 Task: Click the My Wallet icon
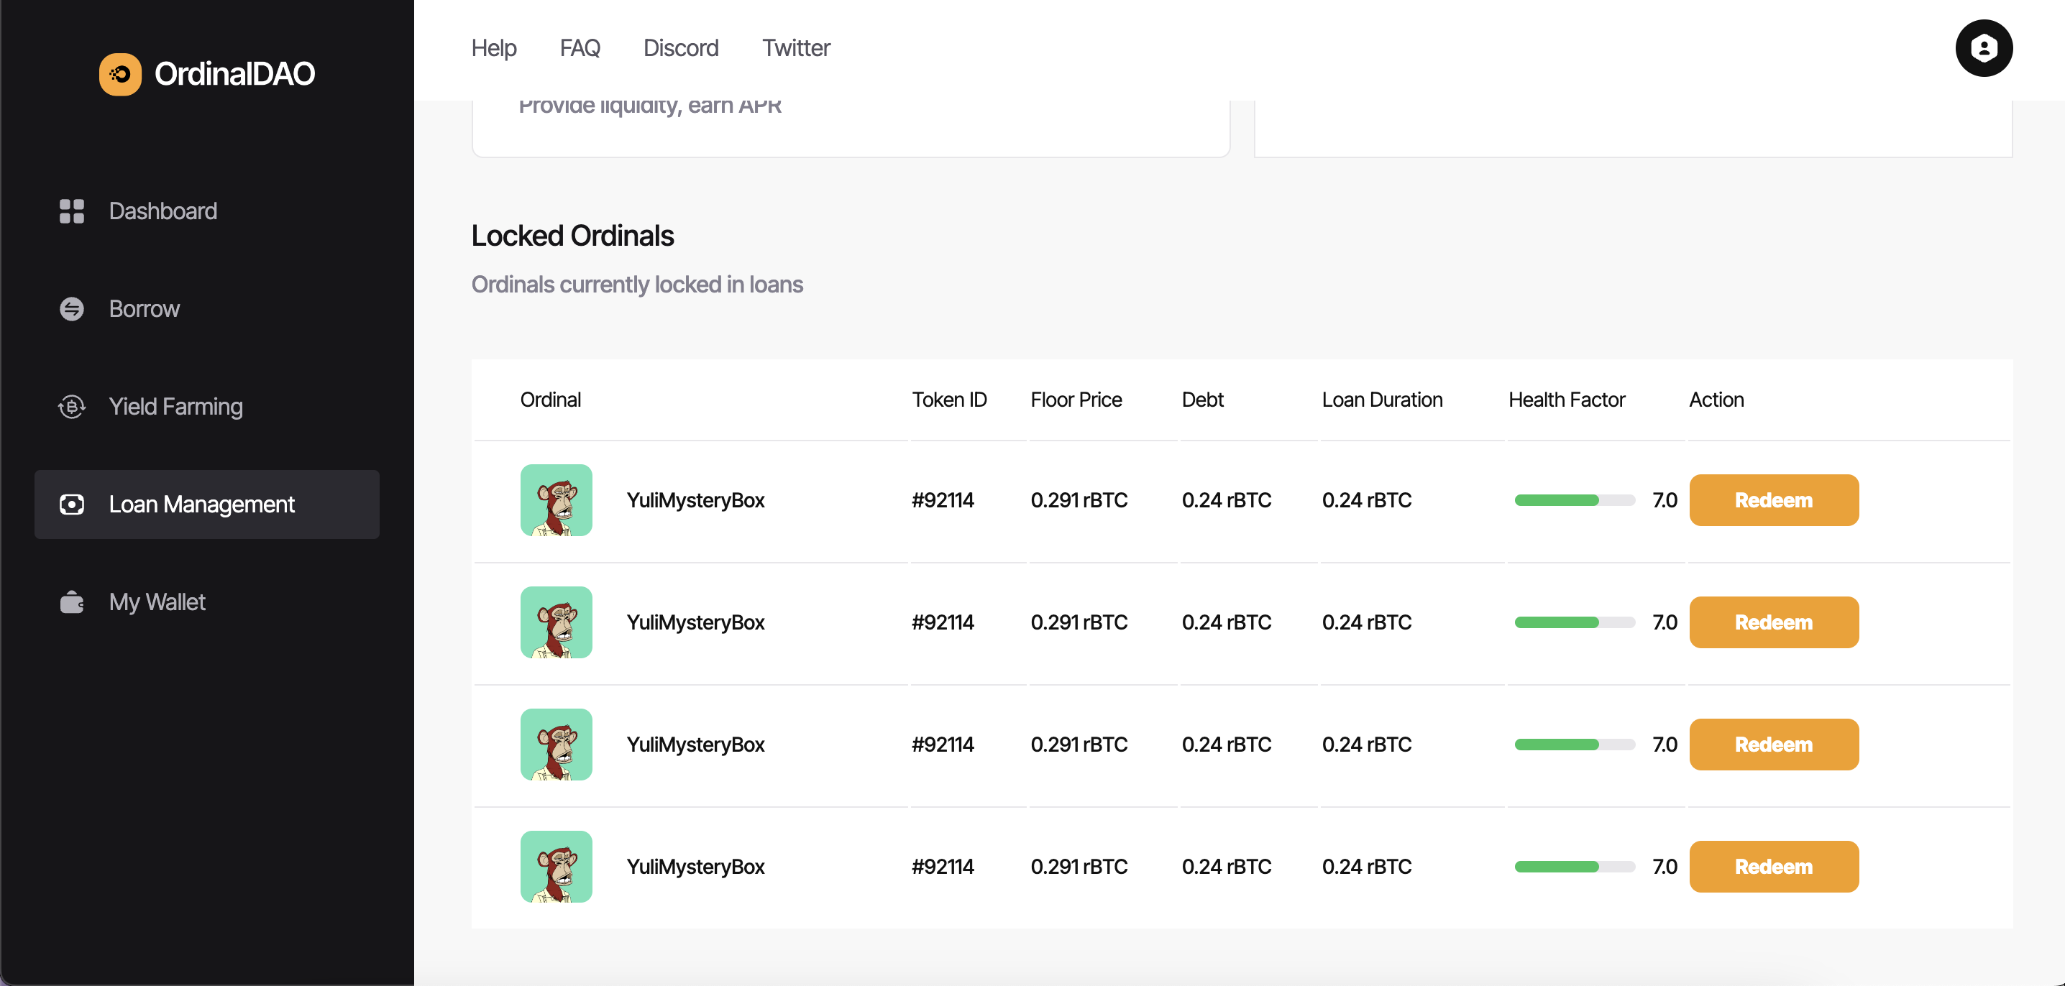pyautogui.click(x=71, y=602)
